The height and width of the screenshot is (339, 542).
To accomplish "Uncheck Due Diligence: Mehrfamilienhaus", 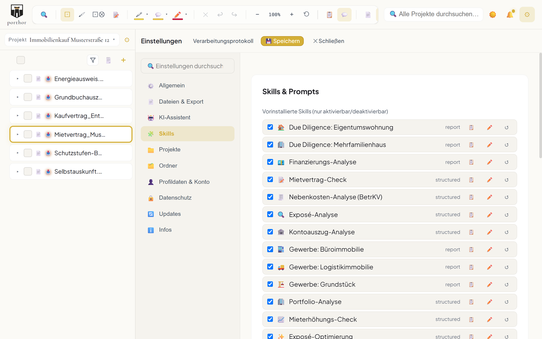I will (x=270, y=145).
